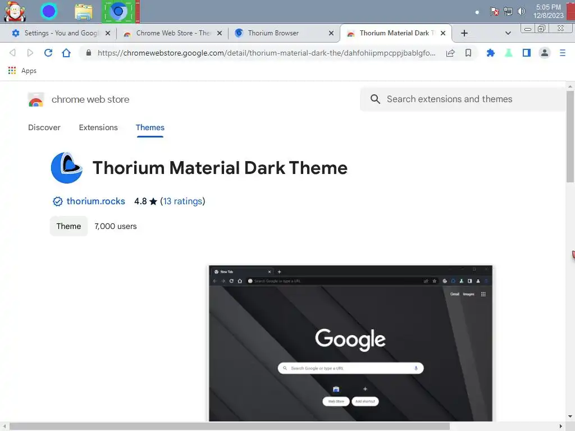Click the Chrome Web Store rainbow logo

pos(36,100)
